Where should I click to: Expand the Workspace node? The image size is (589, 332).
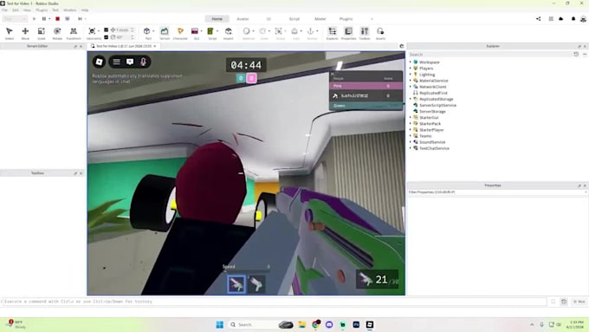coord(411,62)
